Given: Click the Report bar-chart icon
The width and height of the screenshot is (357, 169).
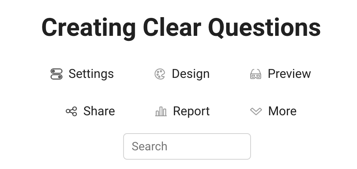Looking at the screenshot, I should [161, 112].
